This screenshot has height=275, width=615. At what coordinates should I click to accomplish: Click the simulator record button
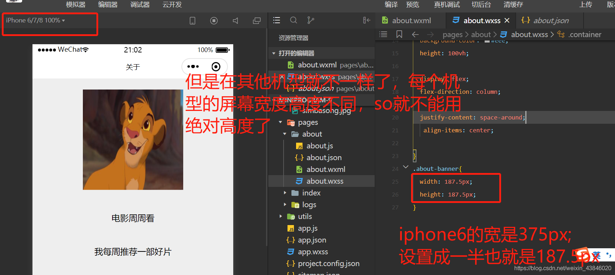click(x=214, y=21)
